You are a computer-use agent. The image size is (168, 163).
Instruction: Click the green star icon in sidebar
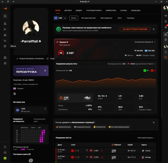pyautogui.click(x=5, y=158)
